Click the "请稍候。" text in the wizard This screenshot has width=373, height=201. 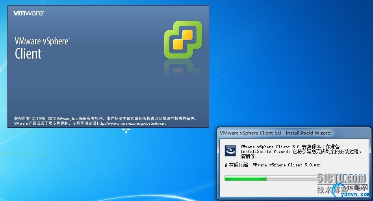249,156
